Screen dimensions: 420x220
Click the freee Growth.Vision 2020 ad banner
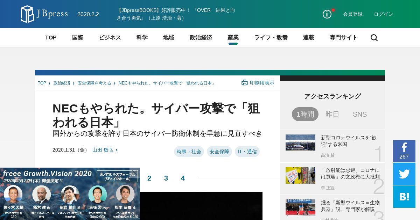point(70,194)
